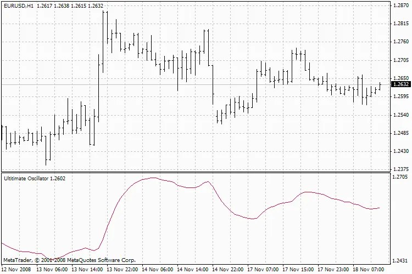The height and width of the screenshot is (274, 412).
Task: Click the 1.2705 oscillator scale value
Action: (400, 178)
